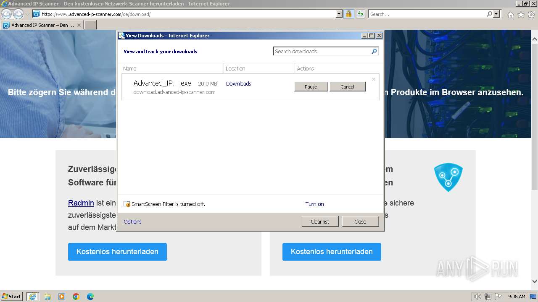Open the recent pages dropdown arrow
This screenshot has height=302, width=538.
point(27,14)
